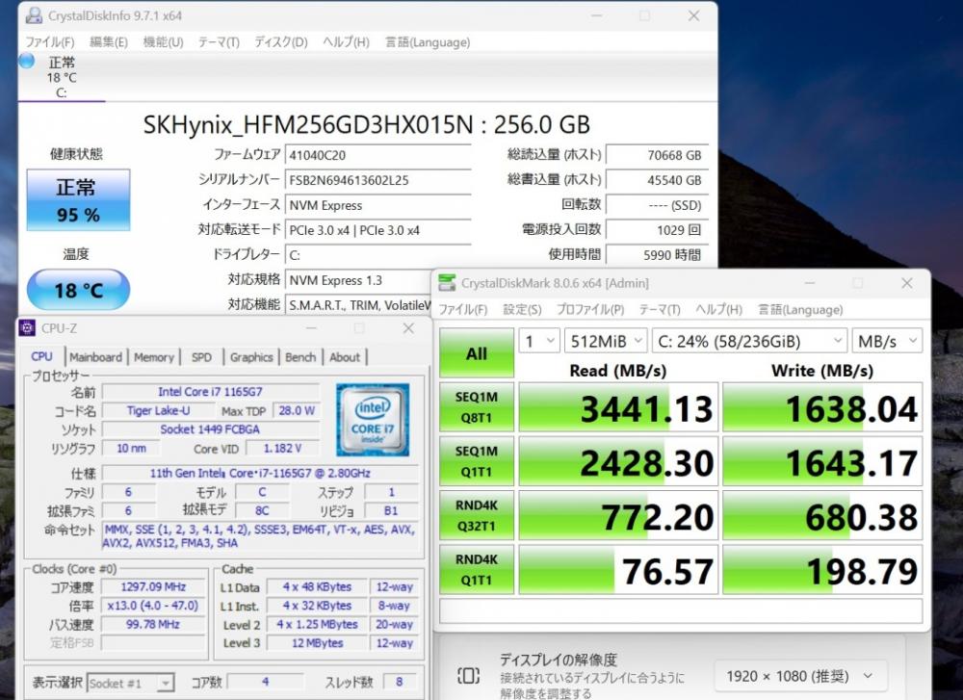Open ファイル(F) menu in CrystalDiskMark

pos(463,309)
